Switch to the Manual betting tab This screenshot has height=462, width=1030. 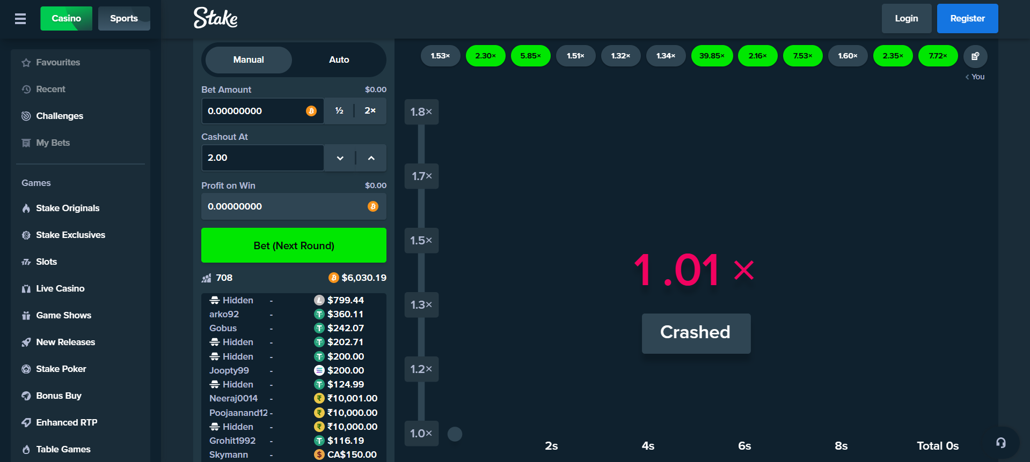[249, 60]
